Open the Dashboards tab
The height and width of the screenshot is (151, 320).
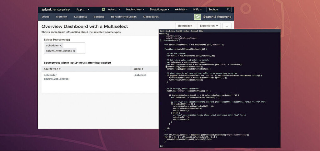151,17
